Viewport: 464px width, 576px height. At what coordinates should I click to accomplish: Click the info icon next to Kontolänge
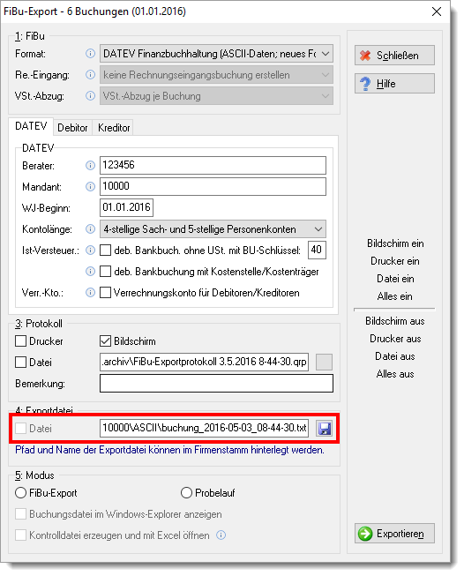point(90,229)
